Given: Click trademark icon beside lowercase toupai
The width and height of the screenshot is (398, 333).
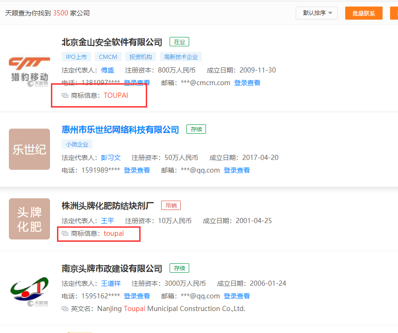Looking at the screenshot, I should [x=65, y=233].
